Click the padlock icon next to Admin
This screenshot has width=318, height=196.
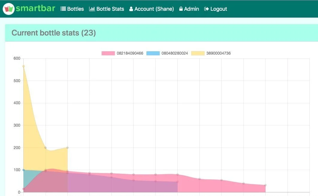click(181, 9)
